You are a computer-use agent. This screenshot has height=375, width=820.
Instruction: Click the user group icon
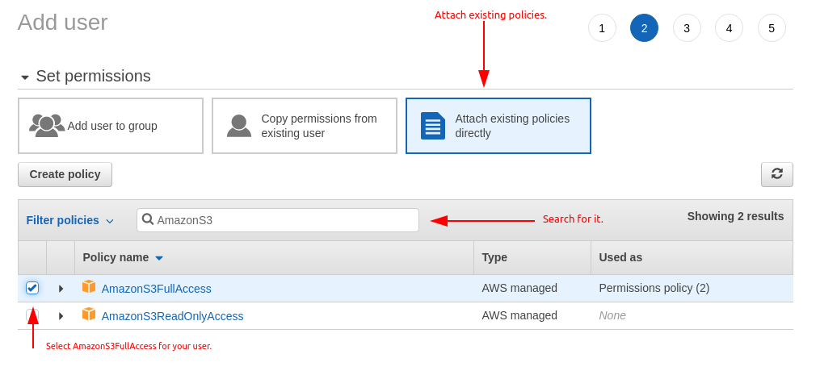[x=47, y=125]
